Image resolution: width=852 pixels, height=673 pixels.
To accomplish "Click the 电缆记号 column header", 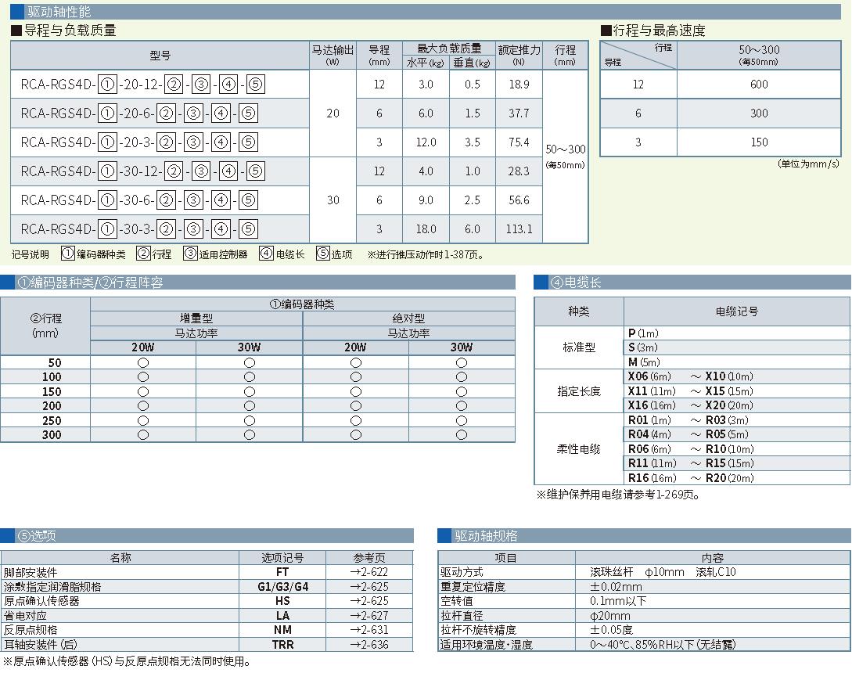I will tap(737, 311).
